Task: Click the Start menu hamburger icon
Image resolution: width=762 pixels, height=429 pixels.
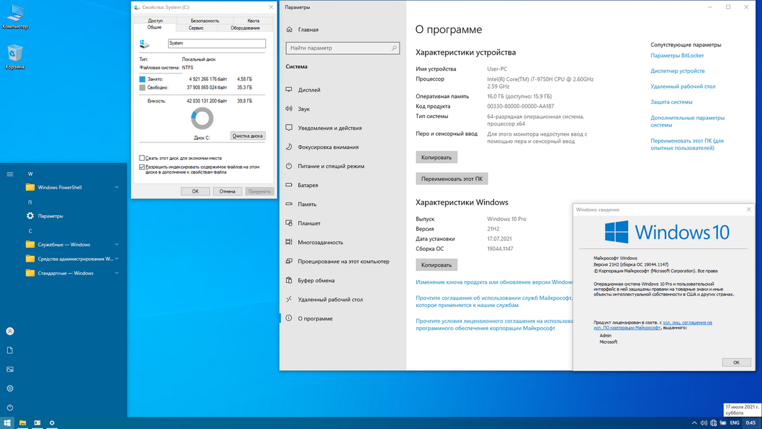Action: (x=10, y=174)
